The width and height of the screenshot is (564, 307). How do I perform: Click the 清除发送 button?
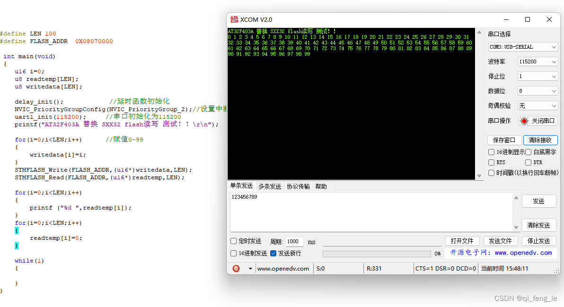coord(539,225)
